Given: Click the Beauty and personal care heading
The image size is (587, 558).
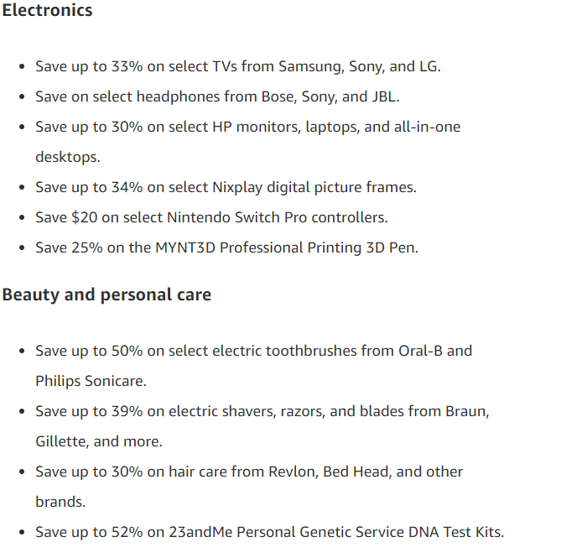Looking at the screenshot, I should pos(106,295).
